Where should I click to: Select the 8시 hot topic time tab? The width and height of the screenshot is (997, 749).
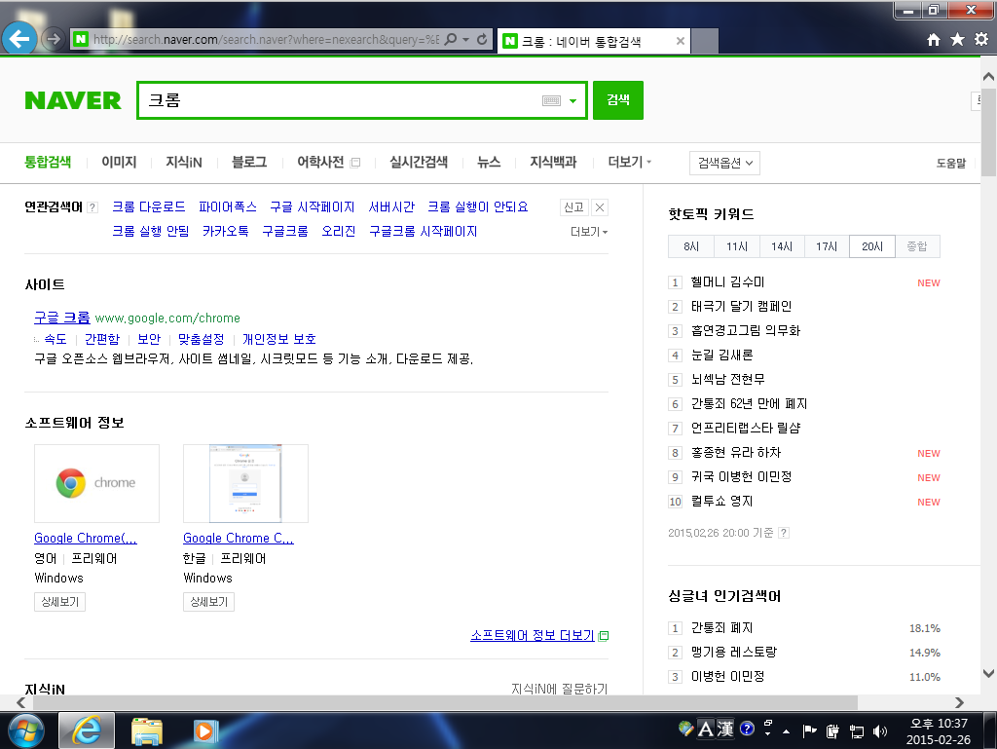pyautogui.click(x=691, y=246)
